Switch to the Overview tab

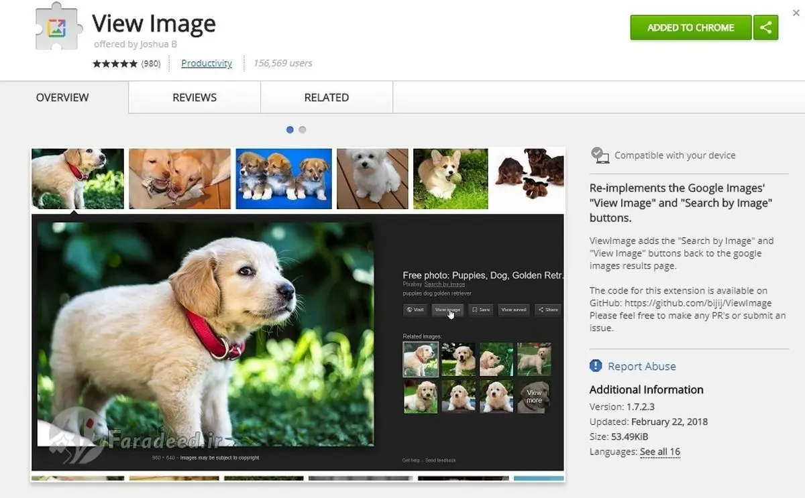tap(62, 97)
